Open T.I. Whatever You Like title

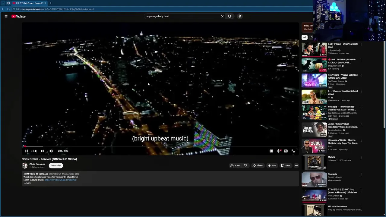(x=343, y=93)
